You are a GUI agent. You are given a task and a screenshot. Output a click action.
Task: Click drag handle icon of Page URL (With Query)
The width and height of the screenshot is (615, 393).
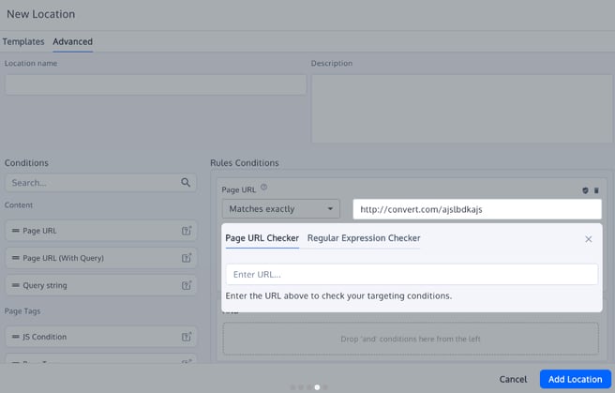tap(16, 258)
